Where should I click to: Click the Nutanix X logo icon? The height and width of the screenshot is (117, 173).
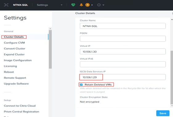click(x=6, y=5)
